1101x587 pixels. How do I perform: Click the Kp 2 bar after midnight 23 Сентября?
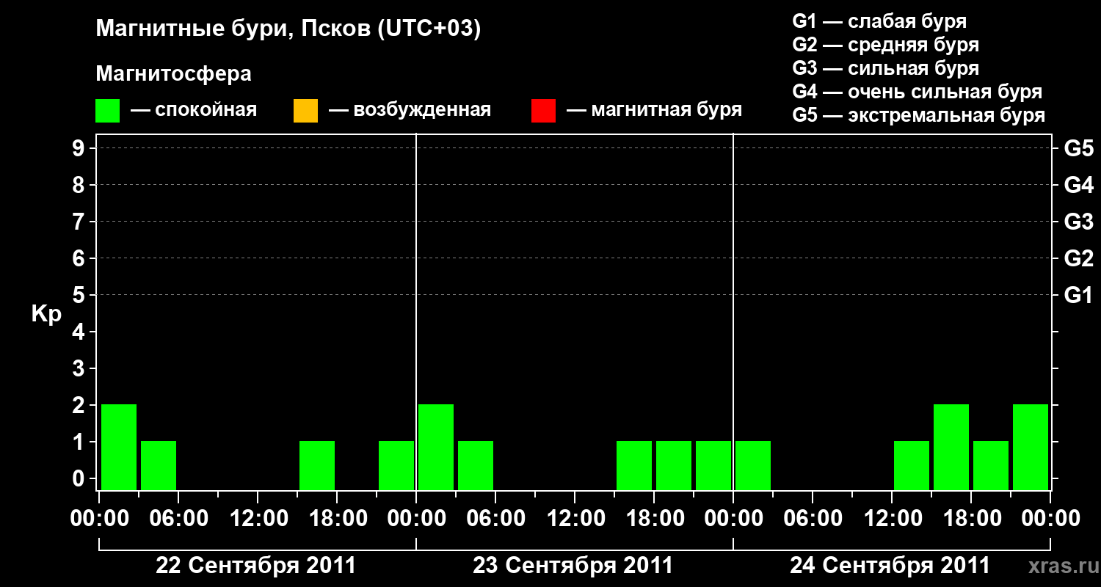[436, 447]
